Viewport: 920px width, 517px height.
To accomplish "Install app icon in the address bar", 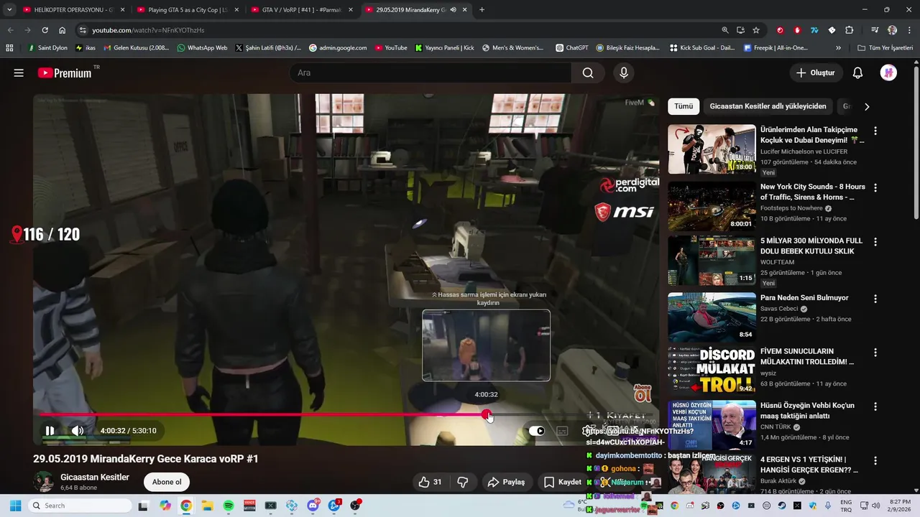I will point(740,30).
